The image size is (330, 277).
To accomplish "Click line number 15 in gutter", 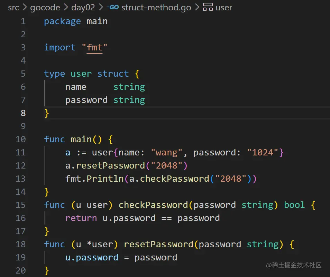I will click(x=21, y=205).
